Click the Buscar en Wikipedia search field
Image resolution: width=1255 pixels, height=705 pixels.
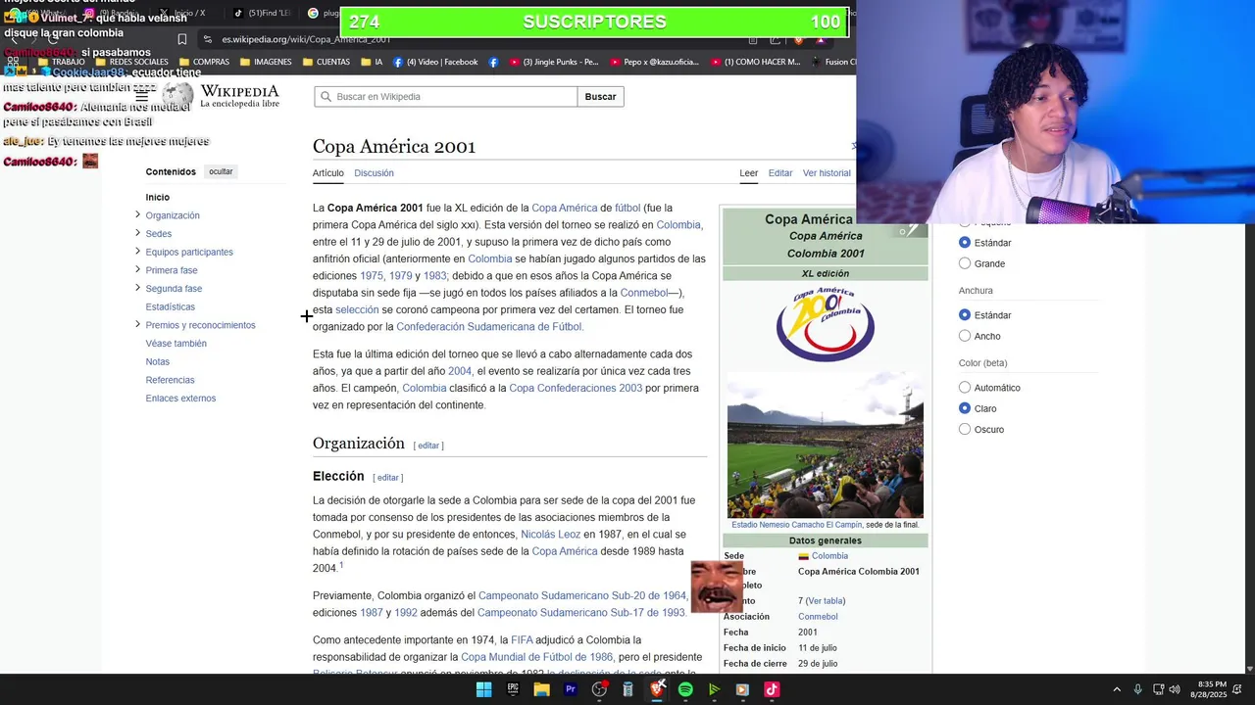446,96
